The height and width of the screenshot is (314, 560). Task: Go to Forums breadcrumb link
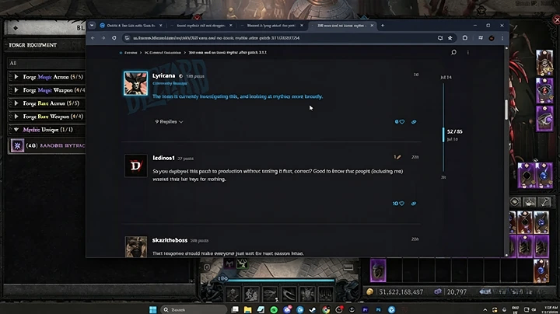131,52
